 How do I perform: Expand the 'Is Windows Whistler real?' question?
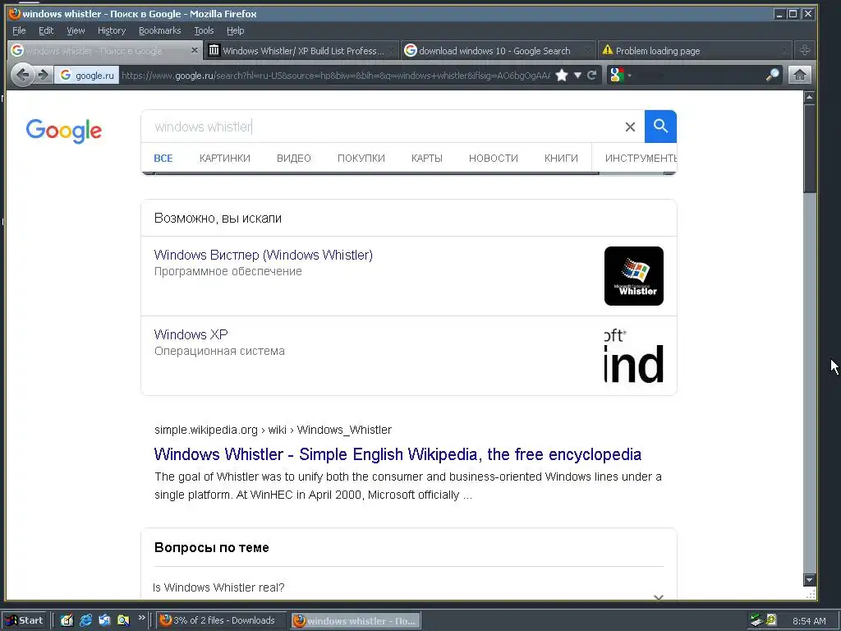click(659, 596)
